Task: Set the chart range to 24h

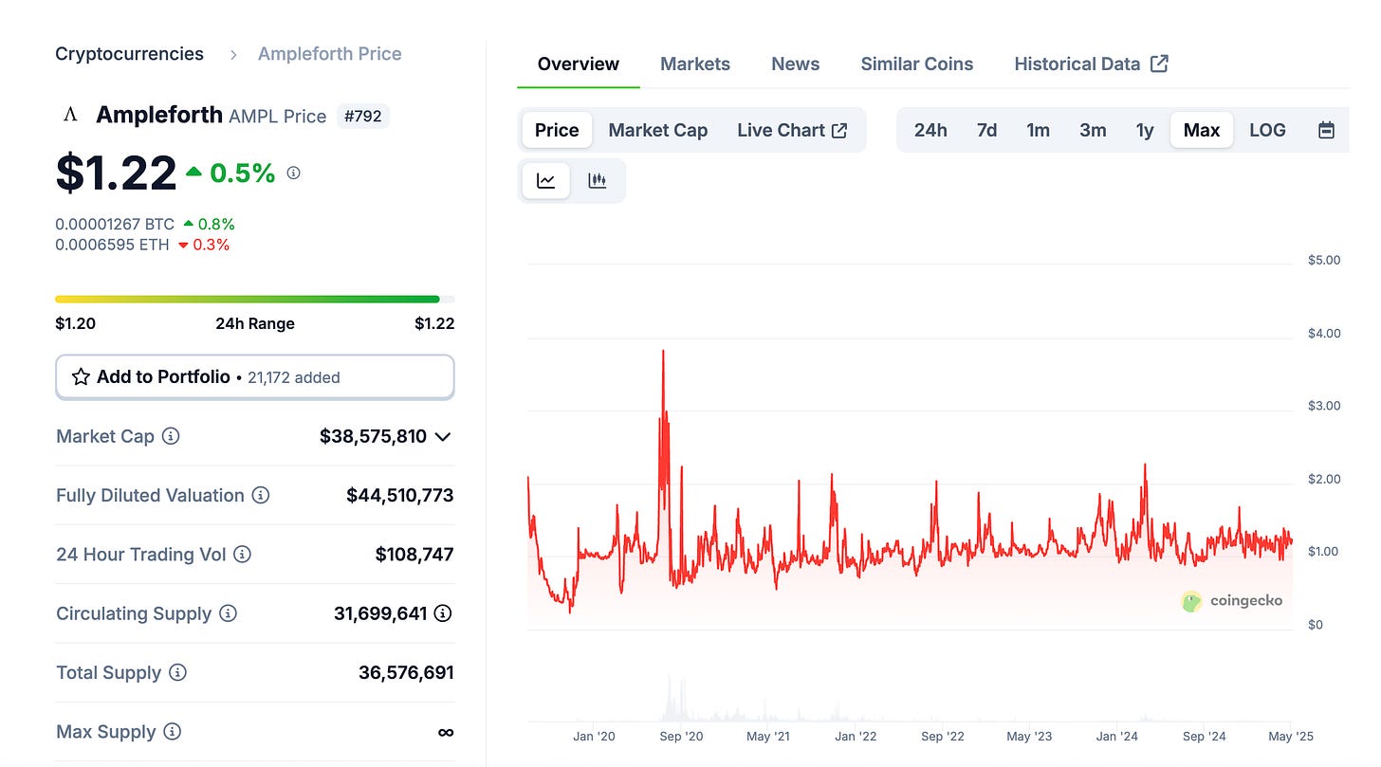Action: pos(930,130)
